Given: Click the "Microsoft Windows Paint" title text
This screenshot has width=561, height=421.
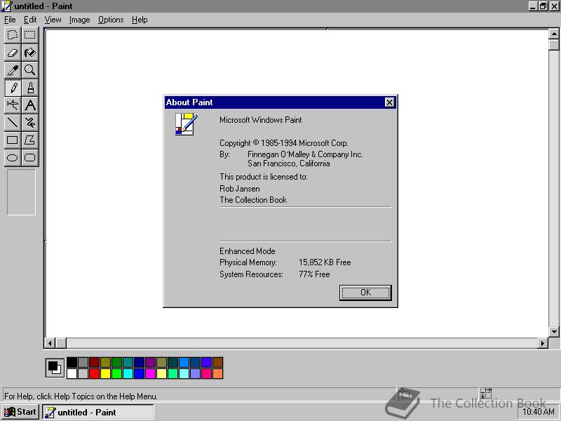Looking at the screenshot, I should tap(260, 120).
